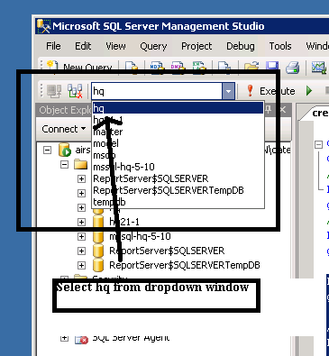This screenshot has width=329, height=356.
Task: Click the Connect query connection icon
Action: pos(54,91)
